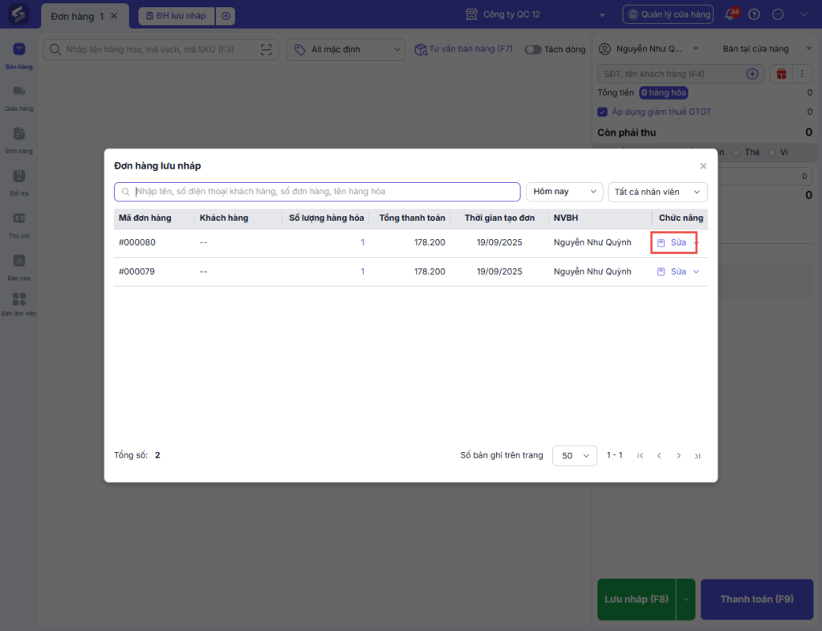Expand action dropdown for order #000080
822x631 pixels.
coord(696,242)
